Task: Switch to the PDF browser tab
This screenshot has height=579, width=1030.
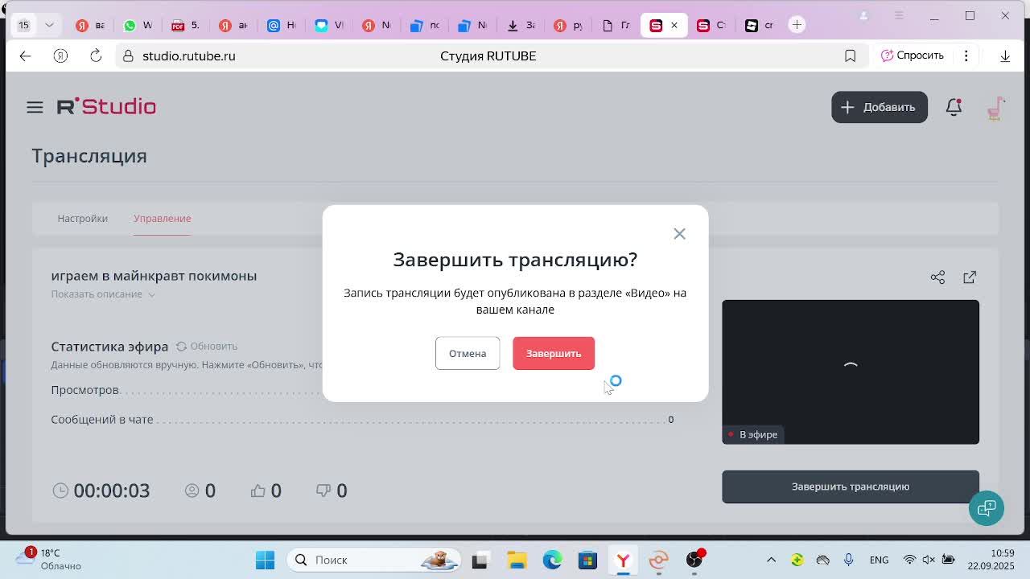Action: click(x=185, y=25)
